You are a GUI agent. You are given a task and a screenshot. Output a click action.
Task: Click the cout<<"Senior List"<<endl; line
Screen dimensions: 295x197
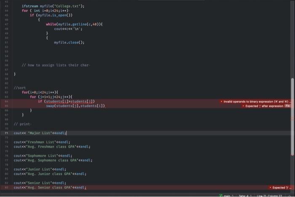(40, 183)
